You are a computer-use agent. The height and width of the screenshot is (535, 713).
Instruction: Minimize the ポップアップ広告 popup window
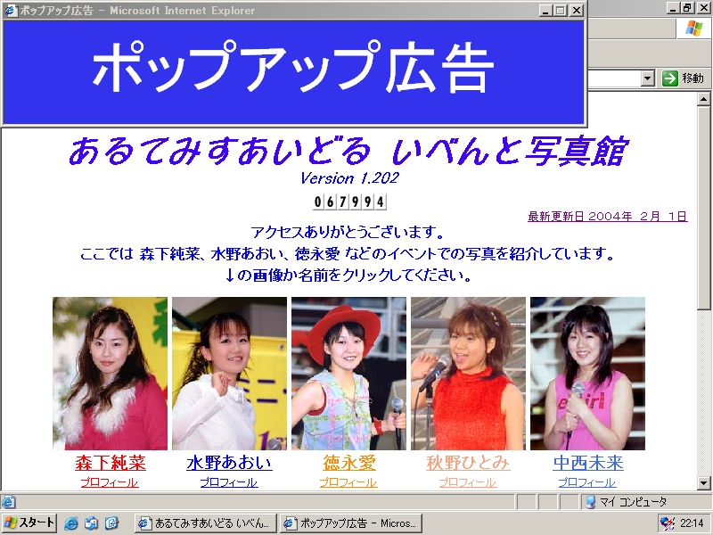546,10
